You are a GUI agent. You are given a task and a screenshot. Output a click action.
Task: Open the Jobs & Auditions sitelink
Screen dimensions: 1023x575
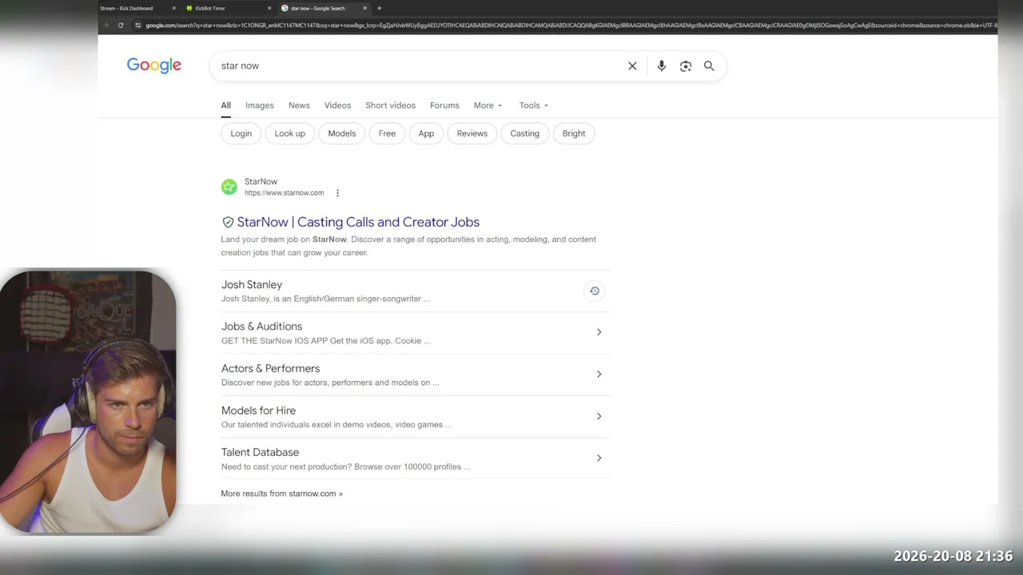coord(261,326)
